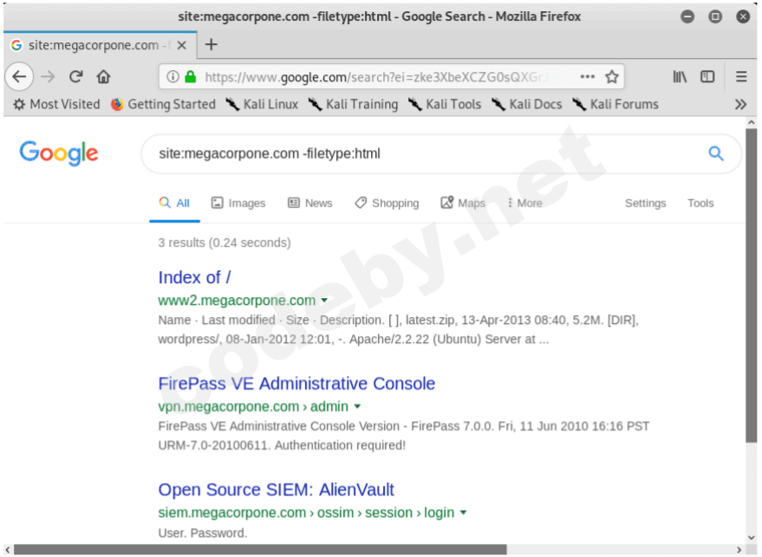
Task: Open a new tab with plus button
Action: [x=211, y=45]
